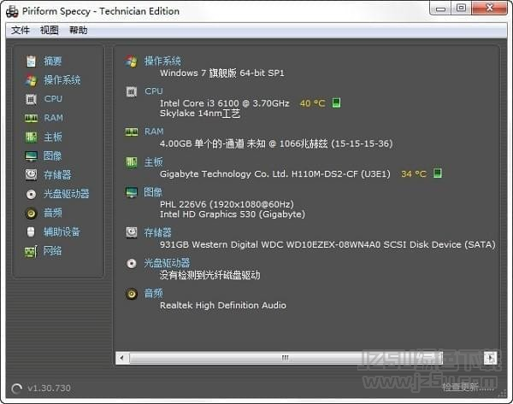
Task: Click the text Skylake 14nm工艺
Action: point(200,114)
